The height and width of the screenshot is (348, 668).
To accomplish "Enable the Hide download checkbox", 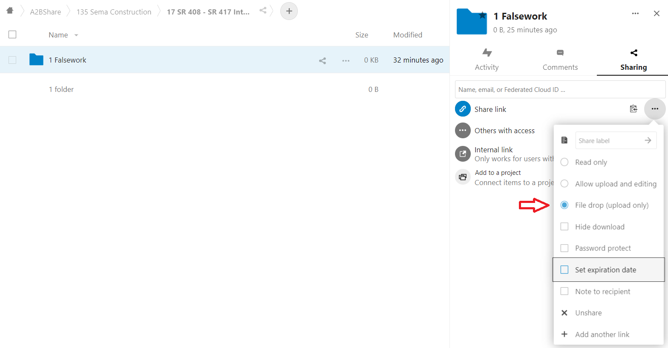I will point(564,227).
